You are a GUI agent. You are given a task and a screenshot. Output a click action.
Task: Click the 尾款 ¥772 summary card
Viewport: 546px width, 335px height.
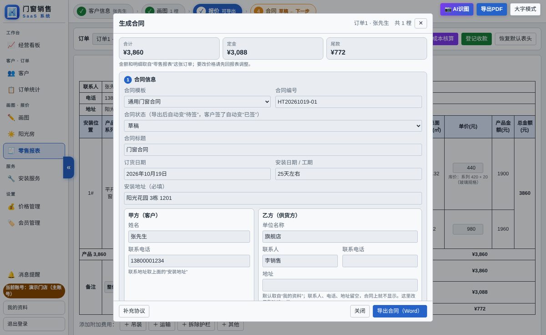pos(377,48)
